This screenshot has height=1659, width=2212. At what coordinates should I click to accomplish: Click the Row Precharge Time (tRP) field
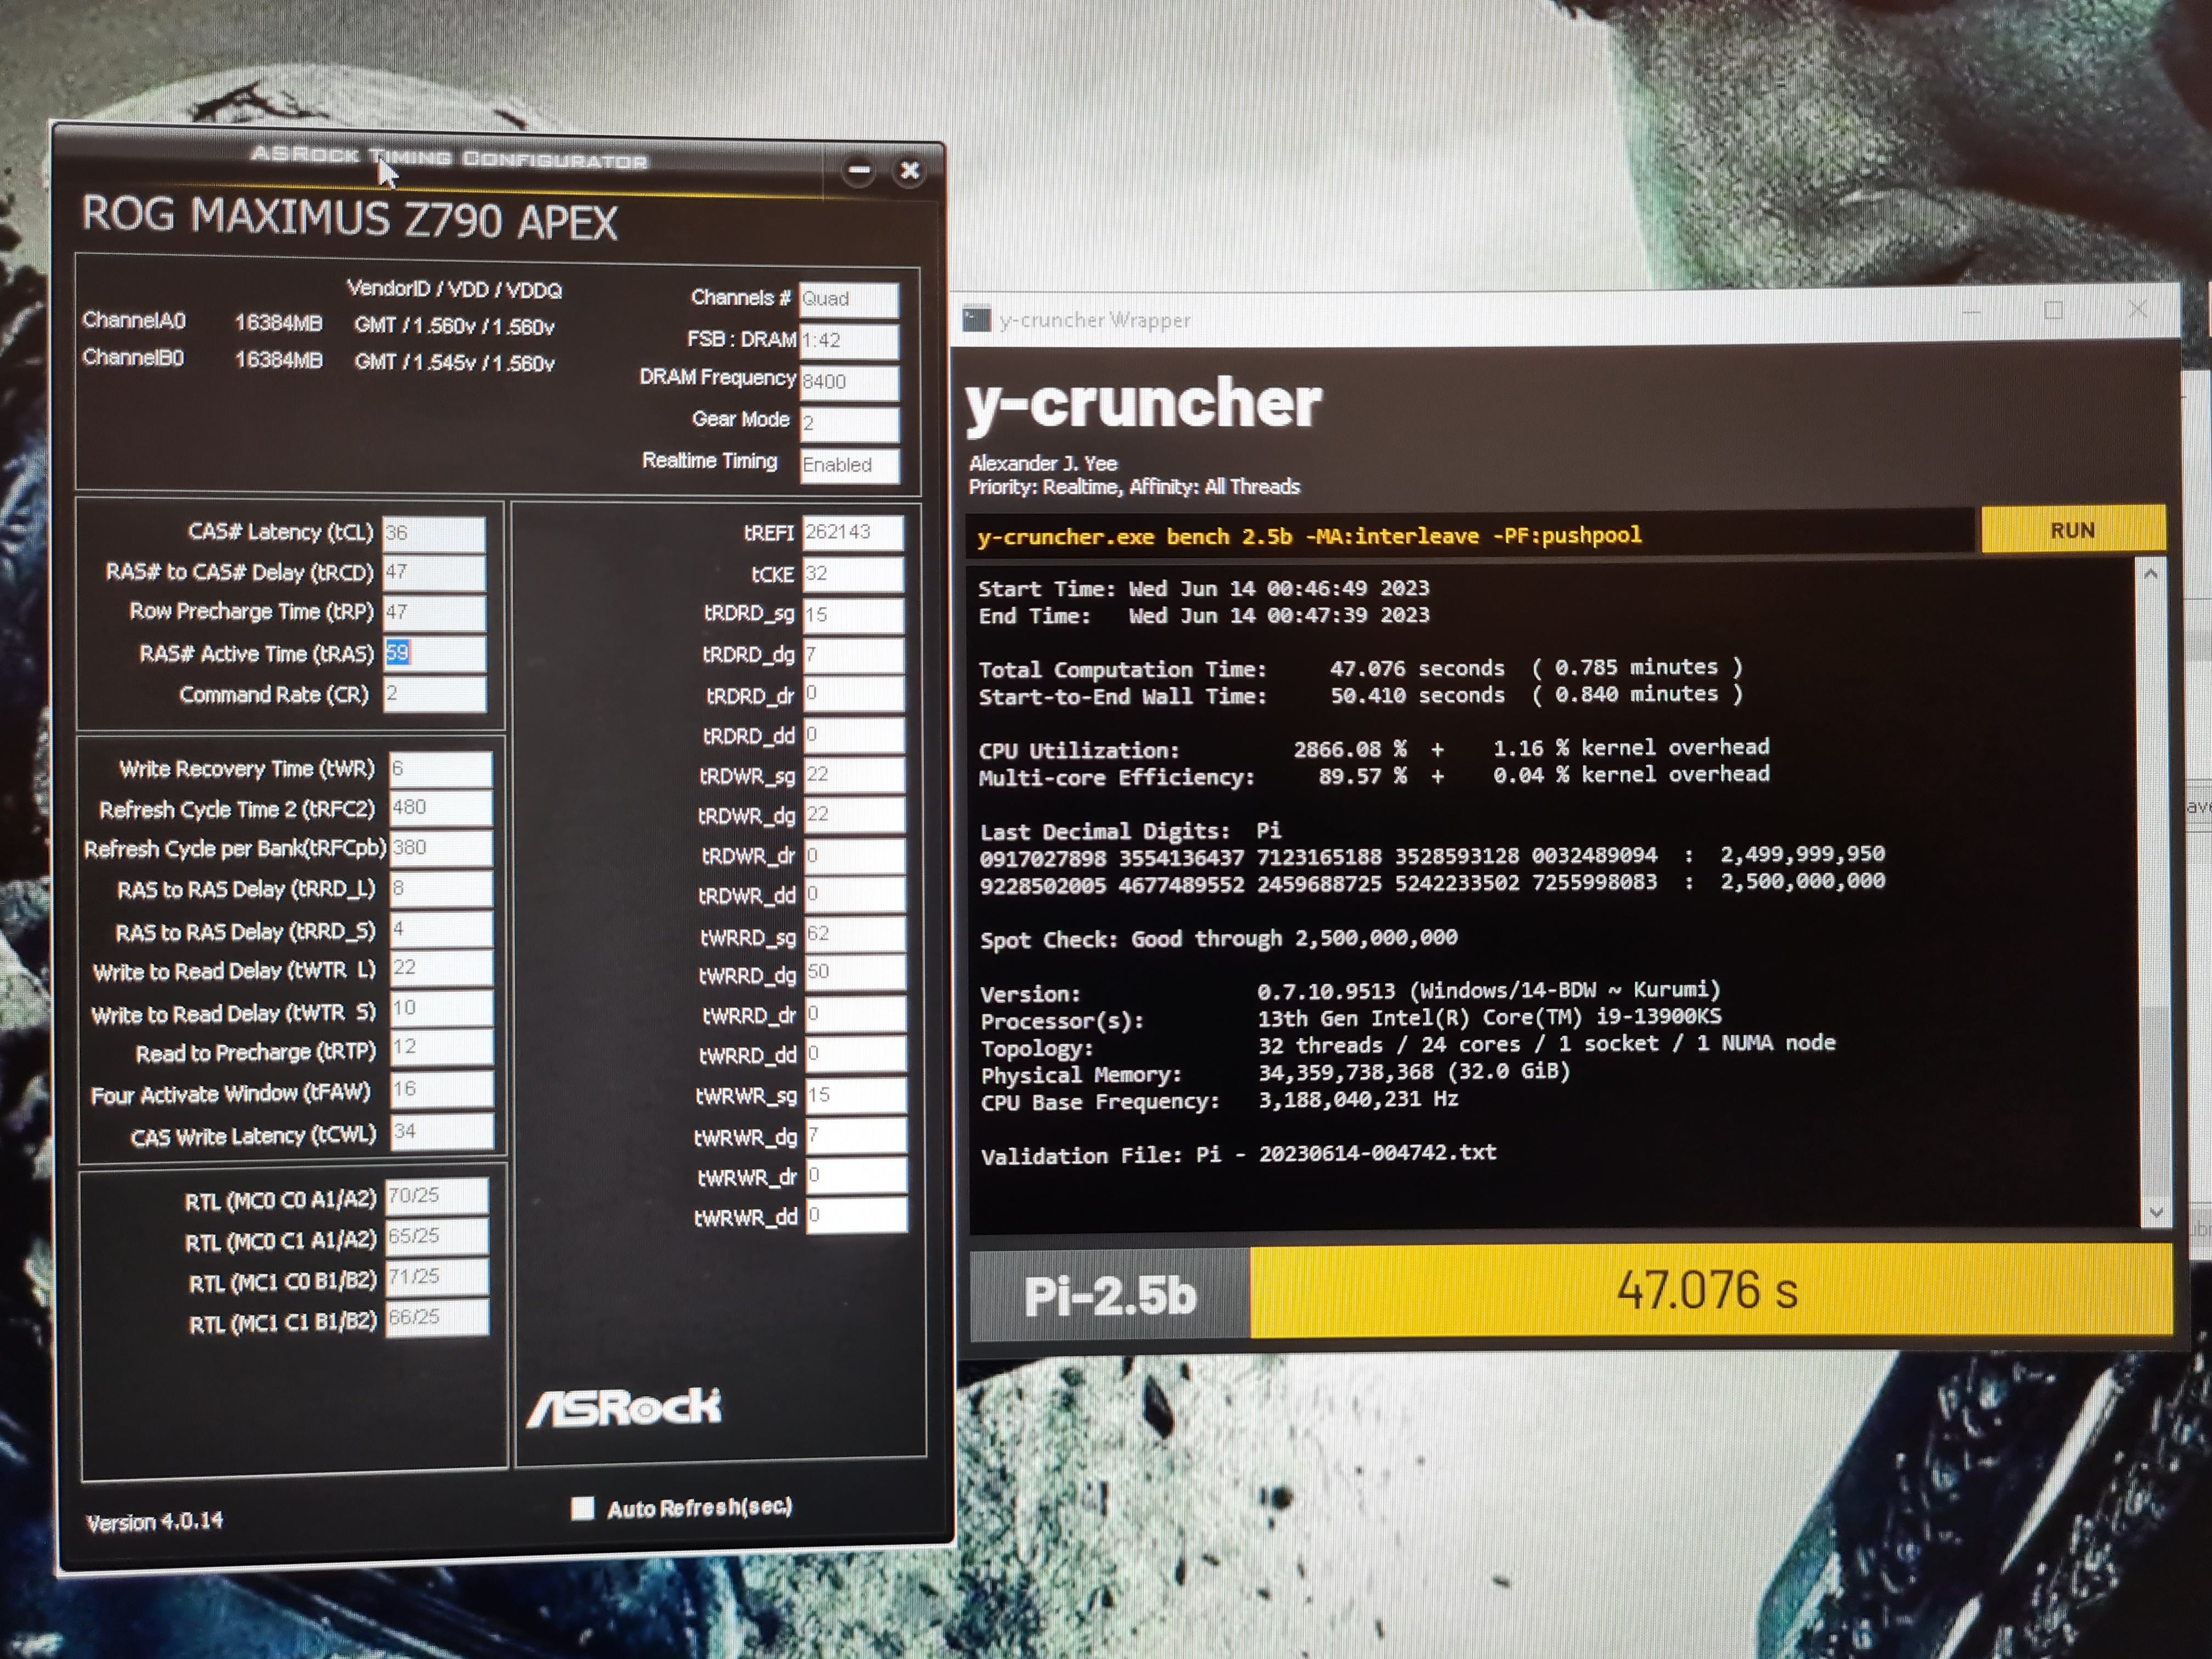pyautogui.click(x=434, y=613)
